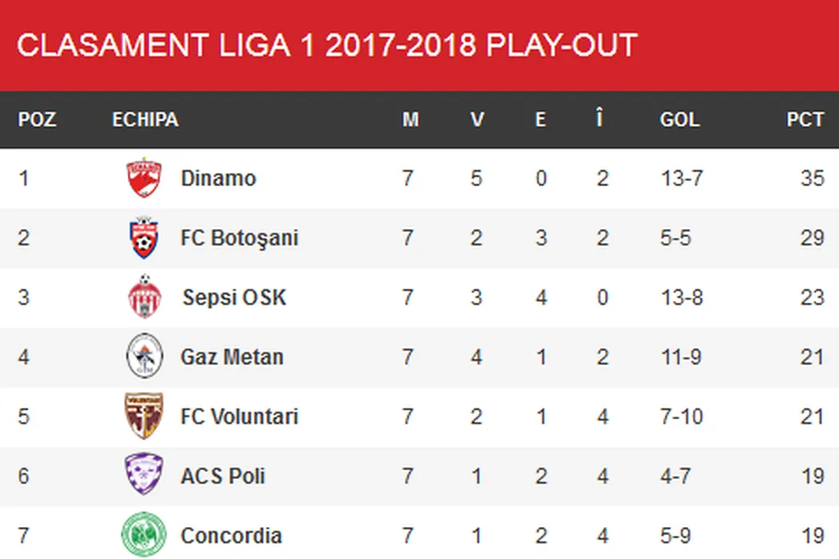Select the green Concordia club badge
Viewport: 839px width, 559px height.
[145, 534]
